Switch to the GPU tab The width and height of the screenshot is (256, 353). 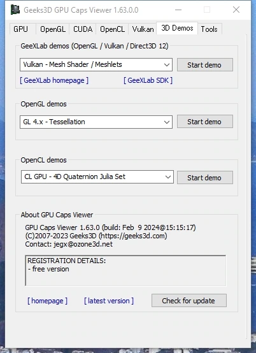click(22, 29)
